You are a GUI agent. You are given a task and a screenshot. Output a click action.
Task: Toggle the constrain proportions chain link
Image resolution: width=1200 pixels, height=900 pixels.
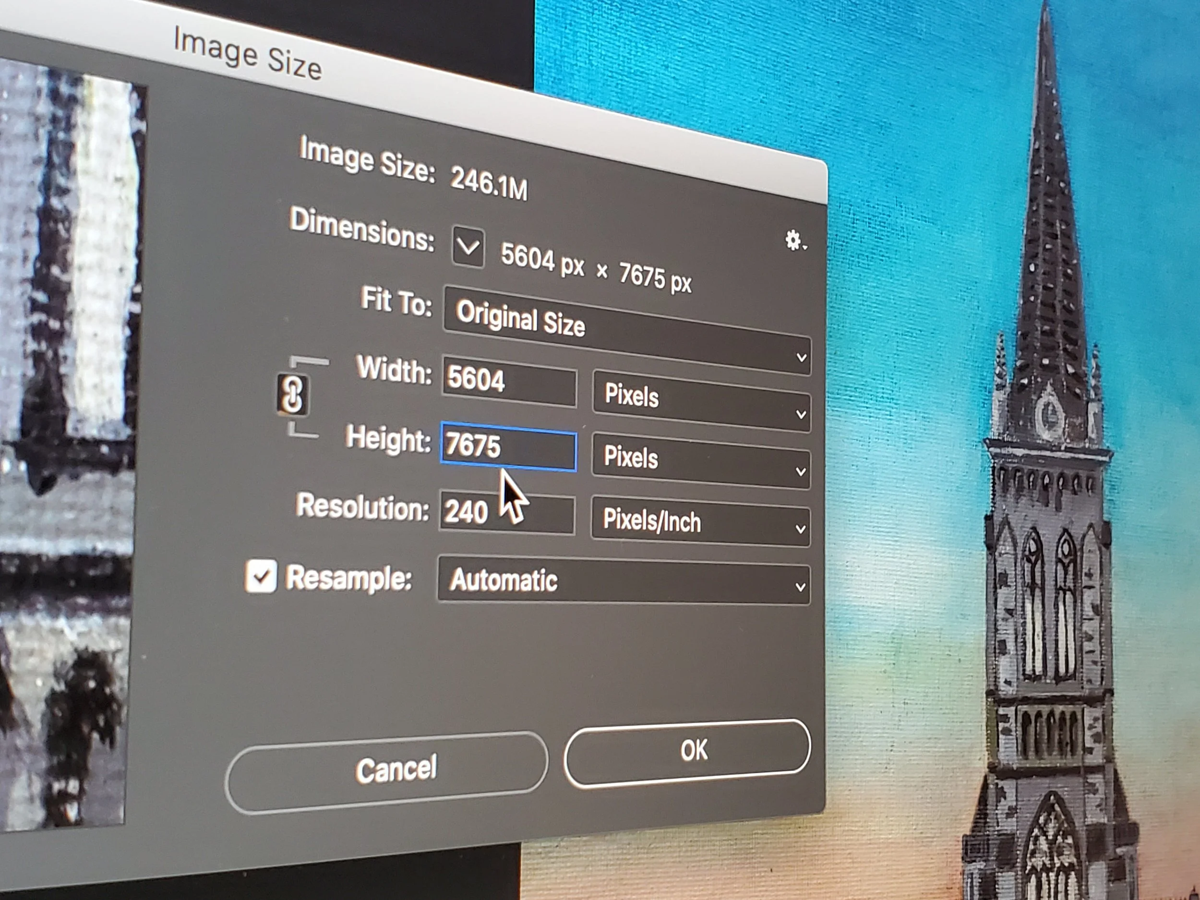point(292,395)
